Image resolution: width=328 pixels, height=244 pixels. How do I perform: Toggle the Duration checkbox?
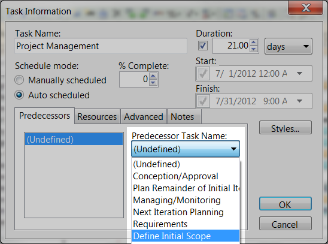[x=203, y=46]
